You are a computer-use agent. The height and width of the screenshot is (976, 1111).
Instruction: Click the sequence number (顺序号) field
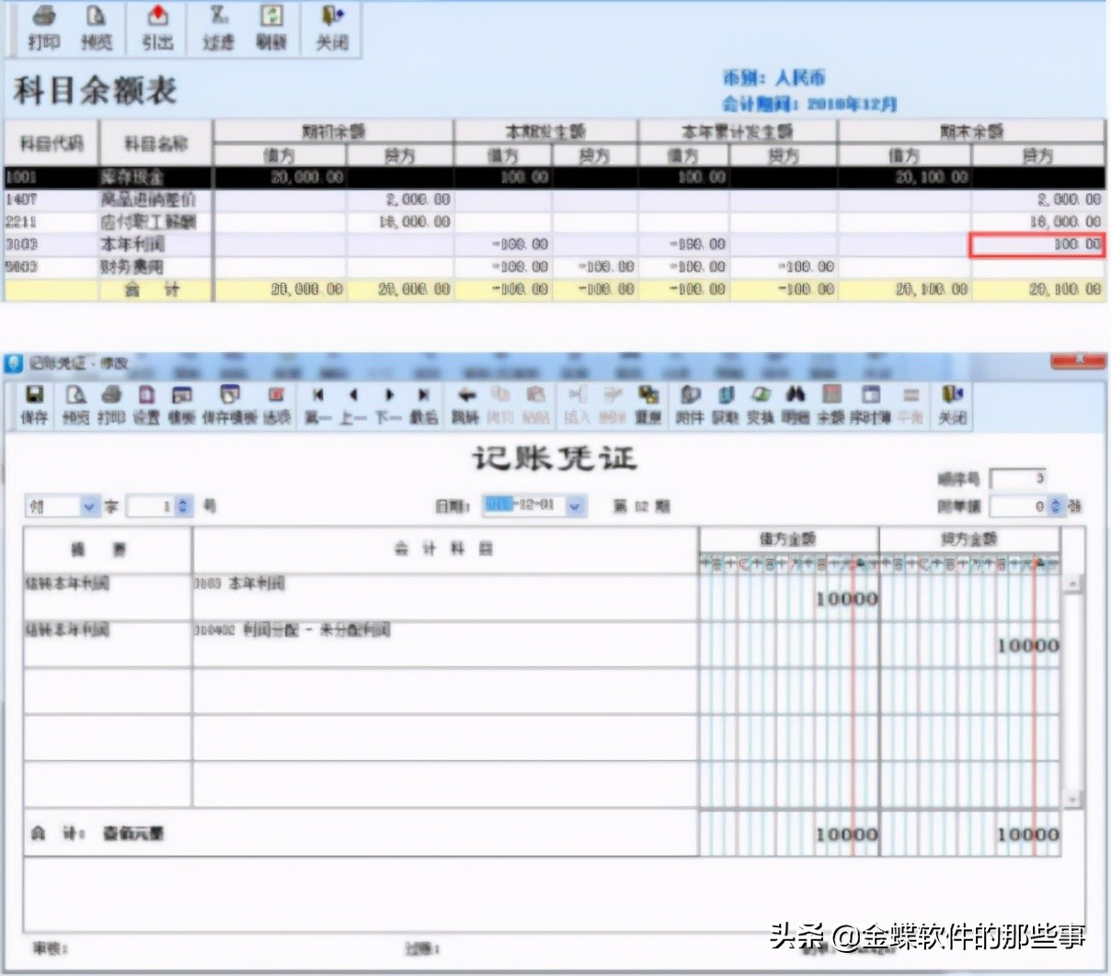[x=1017, y=479]
